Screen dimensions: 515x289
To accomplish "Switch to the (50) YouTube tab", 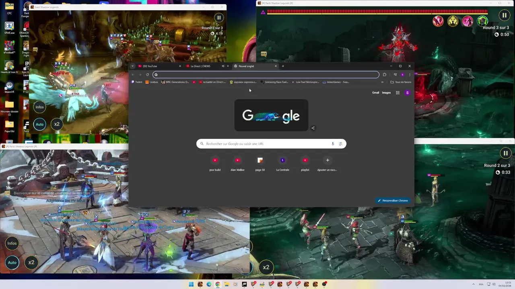I will pos(160,66).
